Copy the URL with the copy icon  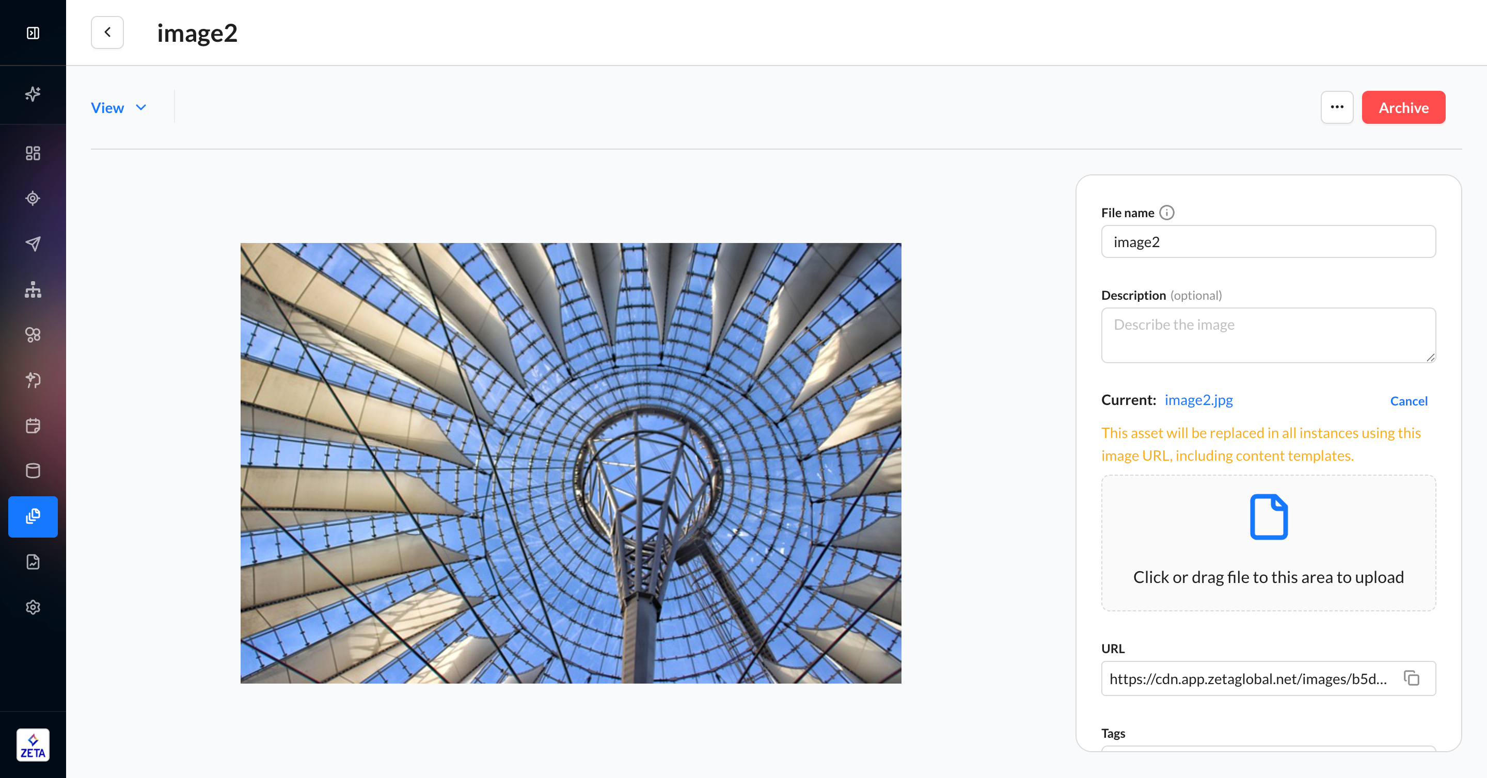[x=1412, y=678]
